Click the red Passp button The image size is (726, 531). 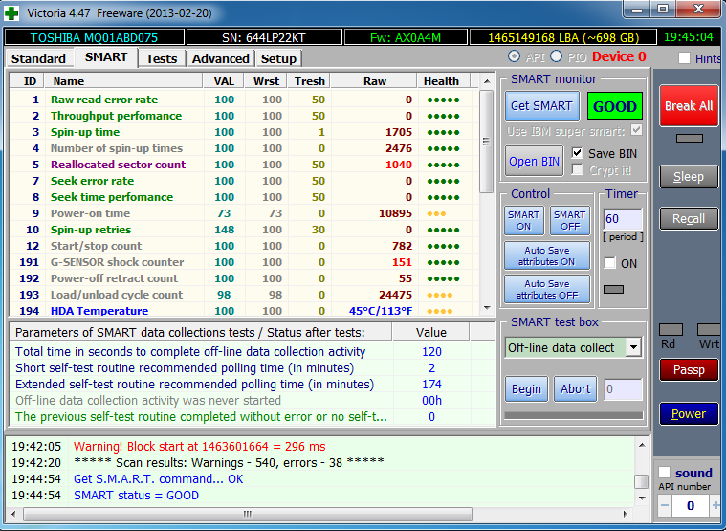coord(689,370)
